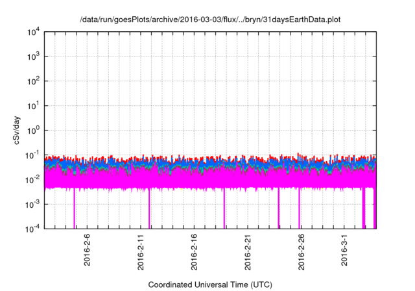Click the 10^-3 y-axis tick label
Screen dimensions: 415x291
32,203
